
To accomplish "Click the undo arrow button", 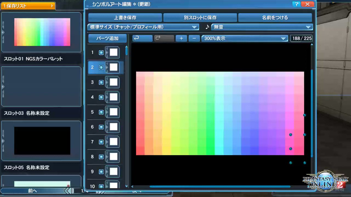I will 142,38.
